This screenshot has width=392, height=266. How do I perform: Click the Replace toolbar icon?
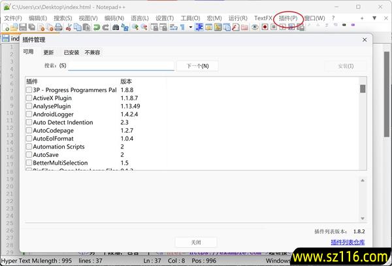(x=125, y=27)
